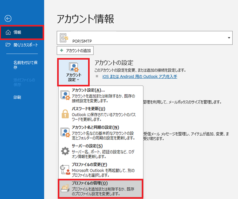Choose アカウント名と同期の設定(N) from menu
This screenshot has width=238, height=199.
pyautogui.click(x=95, y=127)
